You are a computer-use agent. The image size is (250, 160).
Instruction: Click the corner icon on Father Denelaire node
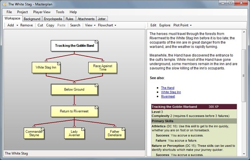(123, 129)
